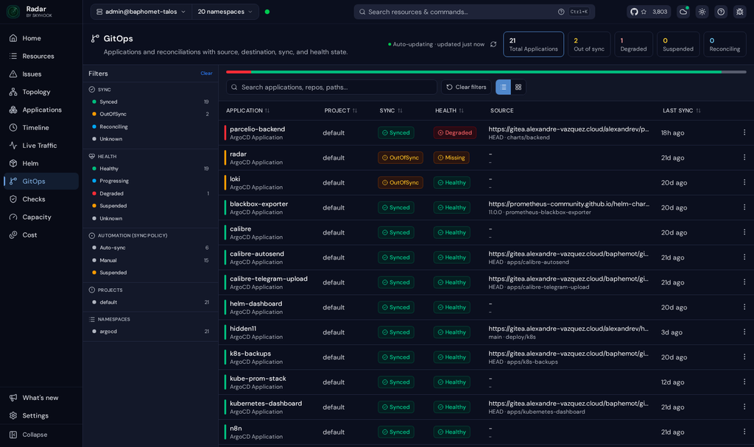Click the cloud connection status icon
The image size is (754, 447).
click(x=683, y=12)
